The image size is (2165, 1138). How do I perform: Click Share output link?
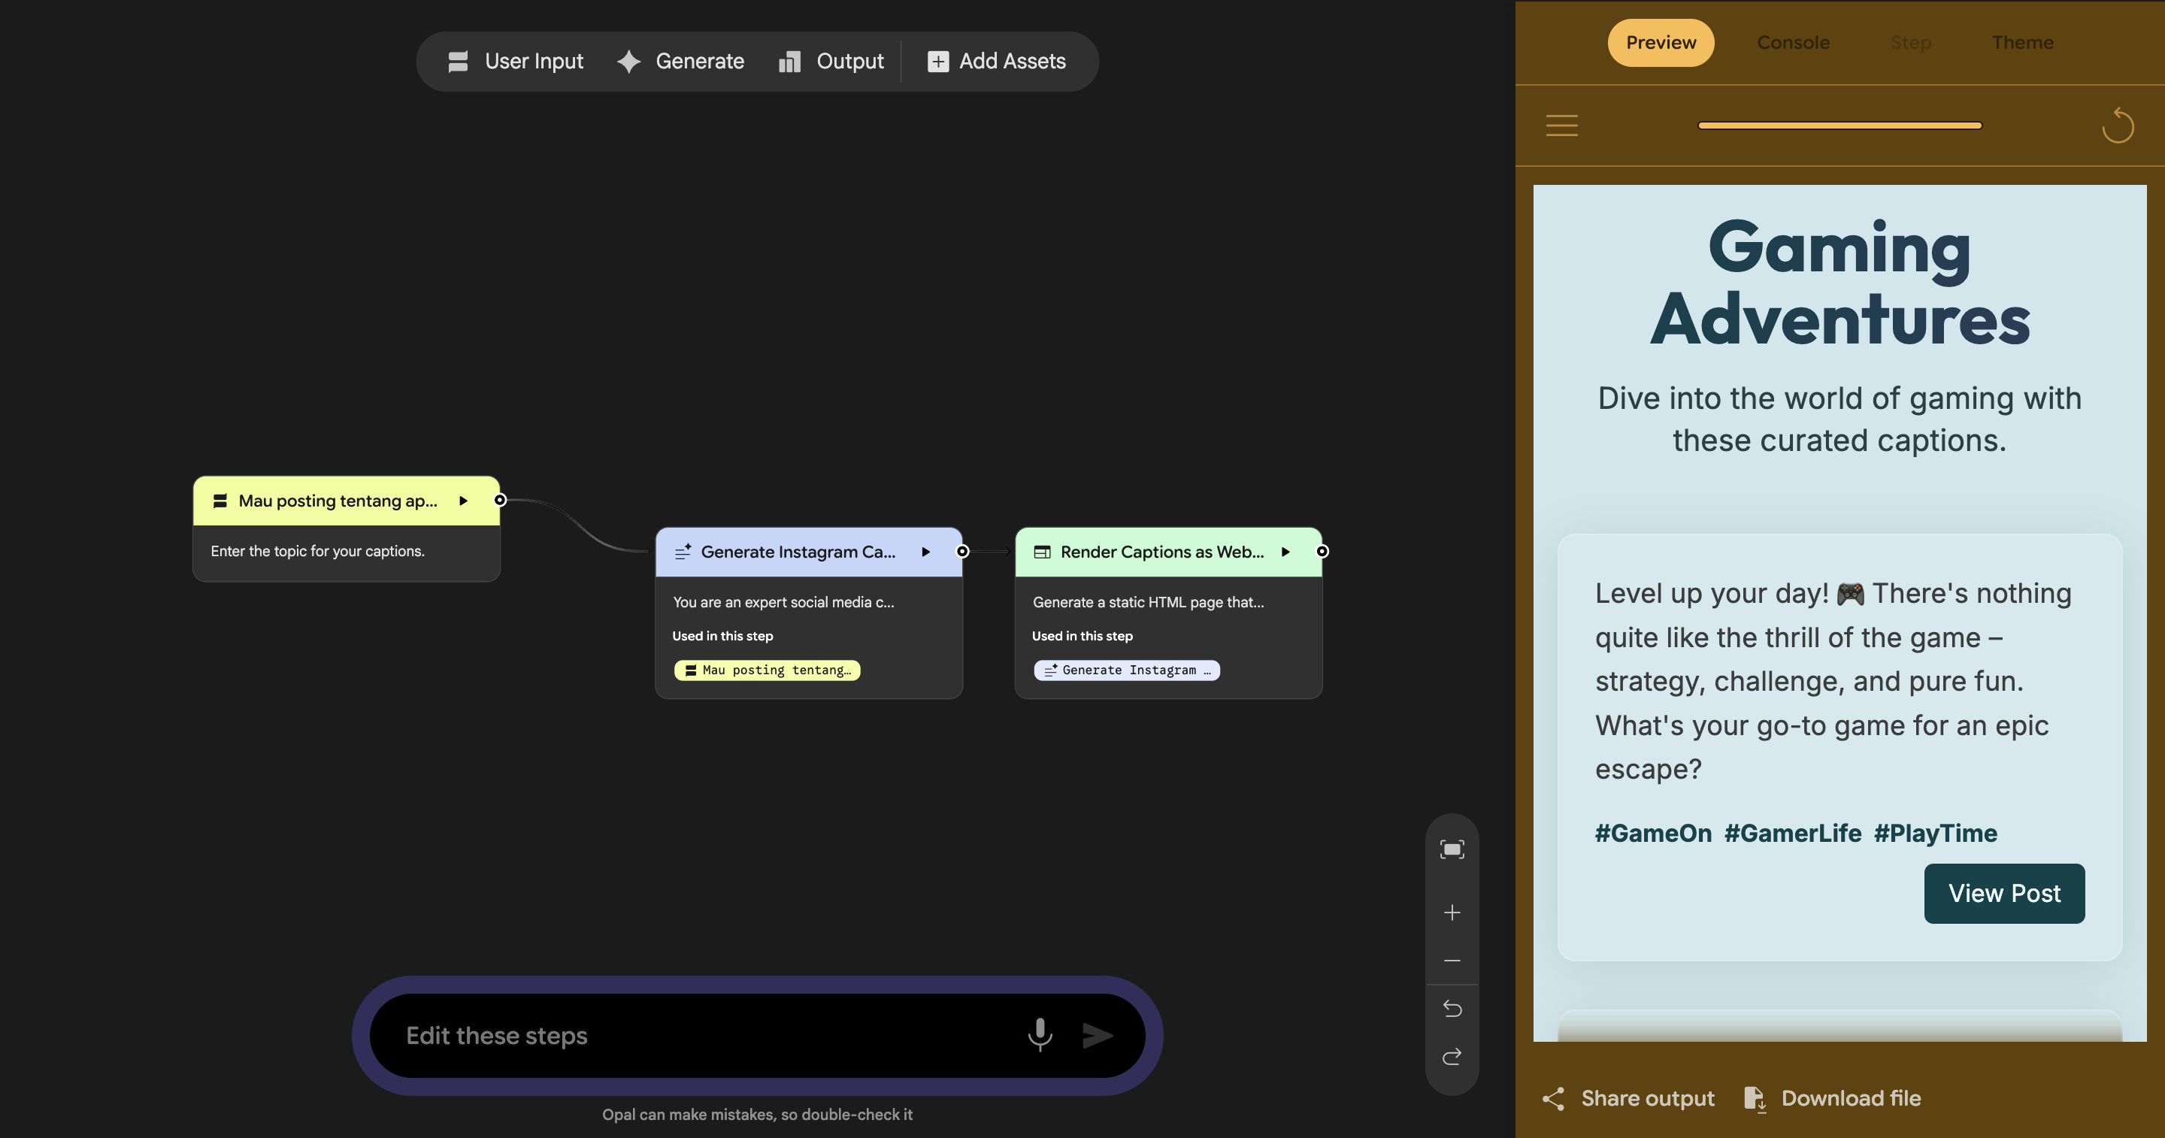1629,1098
